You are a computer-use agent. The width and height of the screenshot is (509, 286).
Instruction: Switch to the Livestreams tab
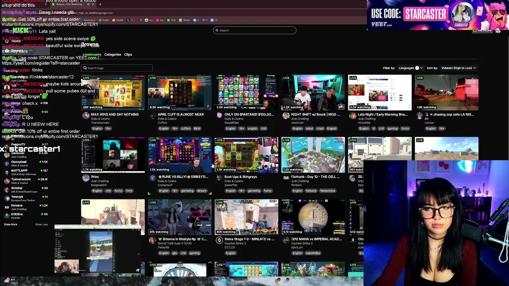tap(92, 54)
